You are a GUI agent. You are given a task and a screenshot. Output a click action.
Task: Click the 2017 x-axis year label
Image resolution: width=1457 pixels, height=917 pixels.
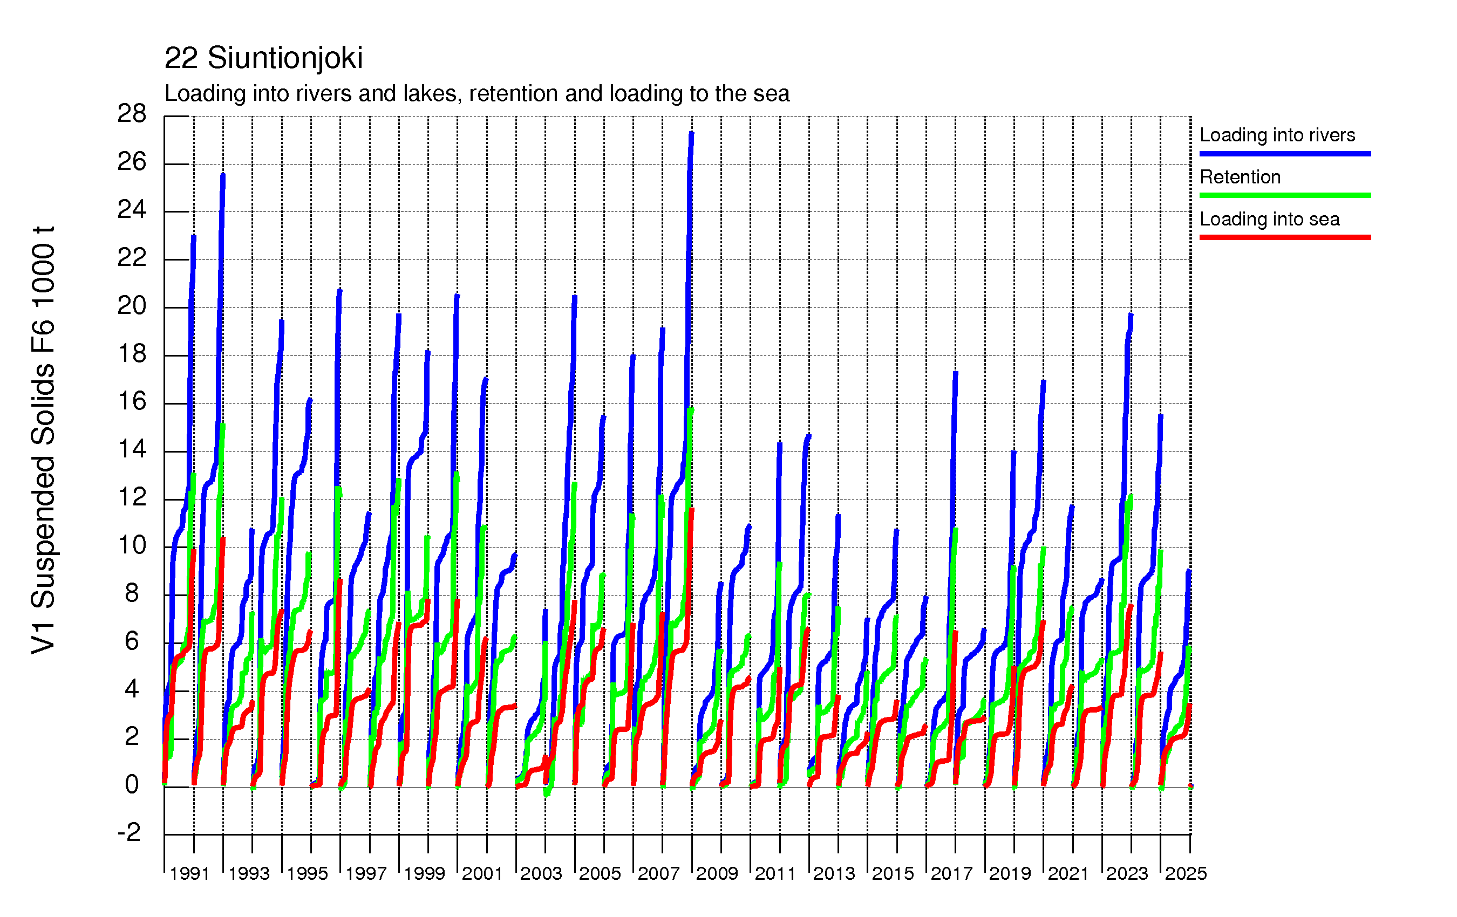[x=951, y=873]
